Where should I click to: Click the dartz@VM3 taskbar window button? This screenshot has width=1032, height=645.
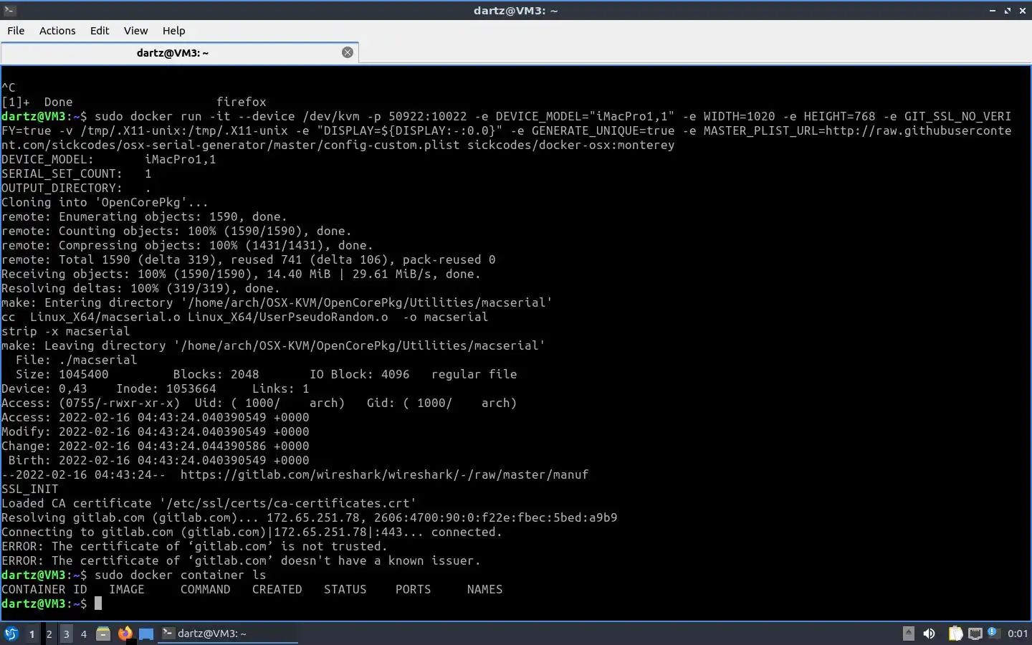coord(228,634)
